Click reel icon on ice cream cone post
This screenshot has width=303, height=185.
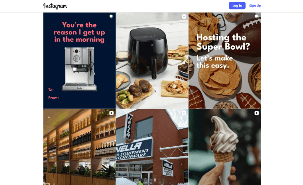point(257,113)
